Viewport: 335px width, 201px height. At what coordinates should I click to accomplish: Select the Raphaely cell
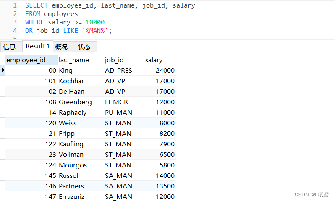[x=81, y=112]
